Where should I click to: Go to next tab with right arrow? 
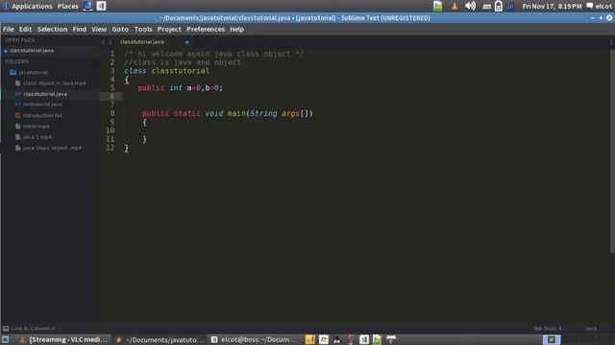tap(111, 42)
